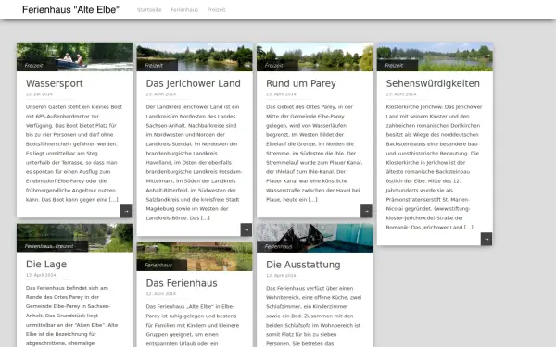Click the house photo on Das Ferienhaus card
Image resolution: width=556 pixels, height=347 pixels.
(x=195, y=256)
